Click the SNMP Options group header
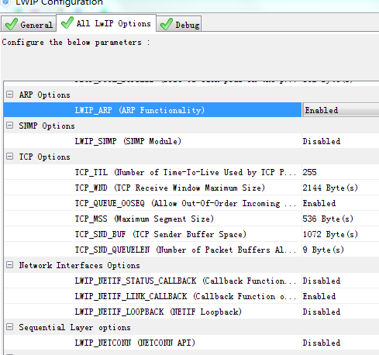 pyautogui.click(x=47, y=126)
